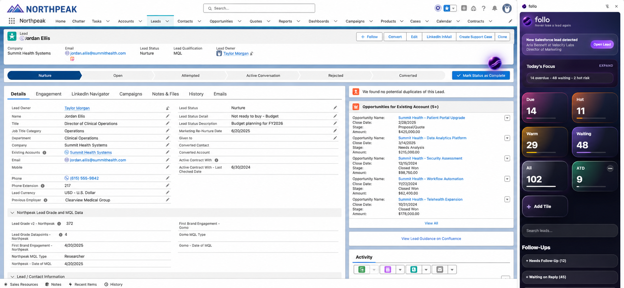Click in the global Search box
The image size is (624, 288).
[x=259, y=8]
